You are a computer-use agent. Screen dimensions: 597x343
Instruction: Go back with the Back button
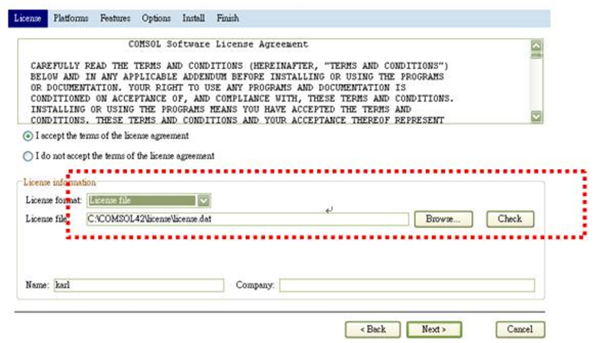(373, 329)
